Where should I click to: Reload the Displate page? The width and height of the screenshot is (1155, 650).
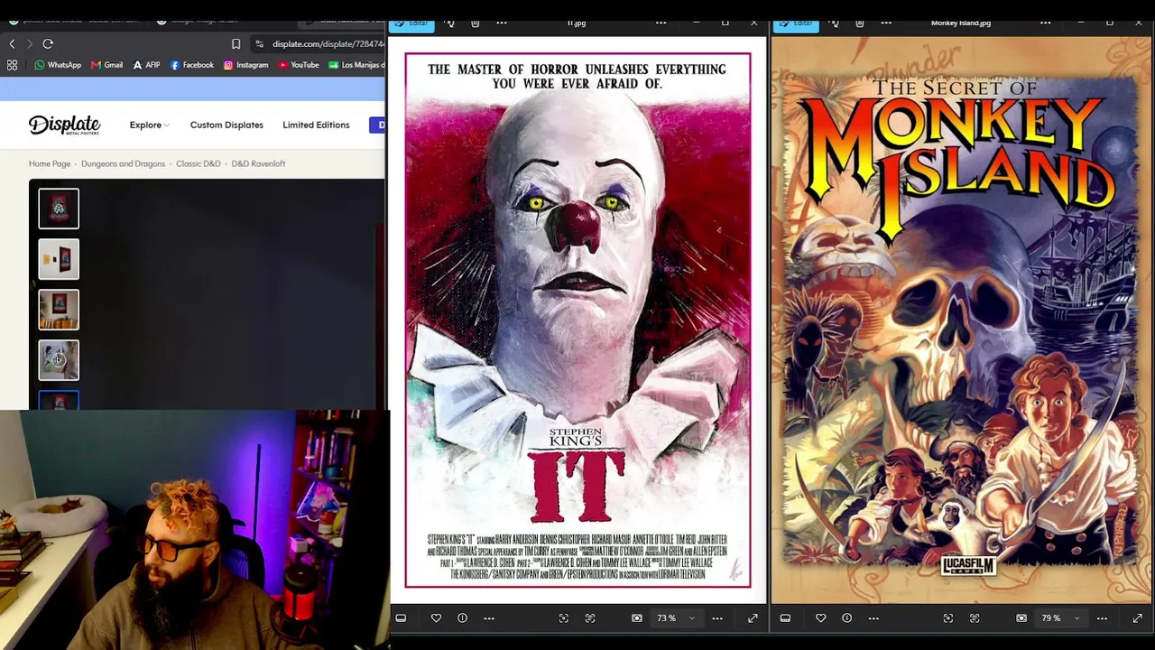pyautogui.click(x=48, y=43)
